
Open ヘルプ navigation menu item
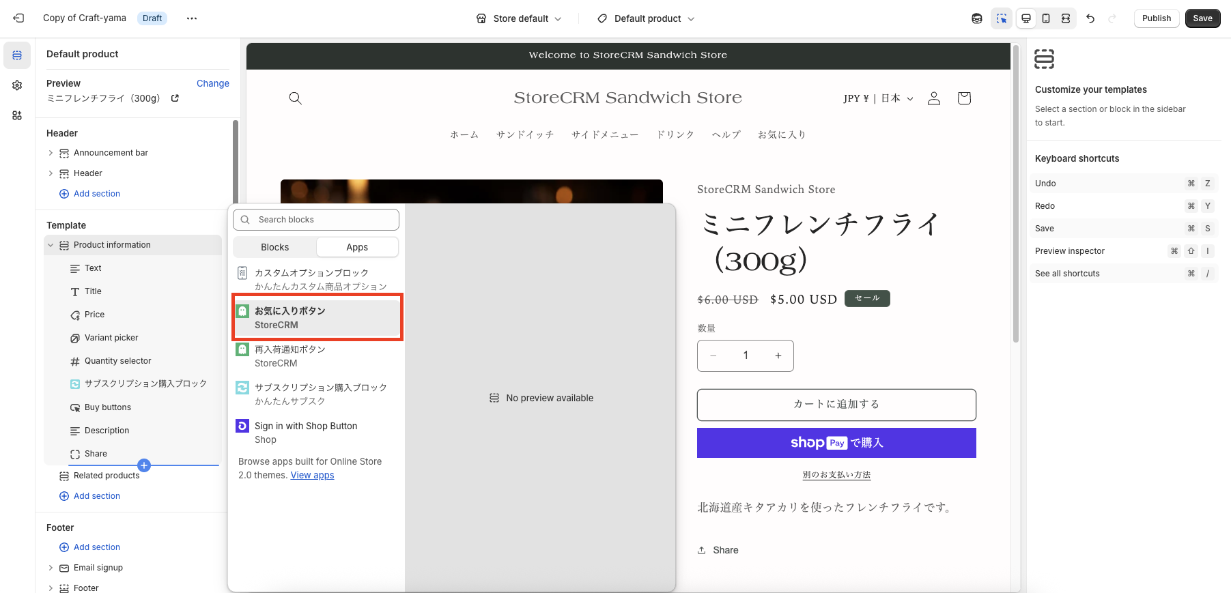click(x=726, y=135)
